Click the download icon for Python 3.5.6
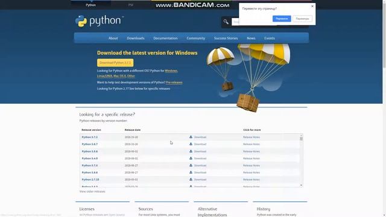Image resolution: width=386 pixels, height=217 pixels. point(191,151)
